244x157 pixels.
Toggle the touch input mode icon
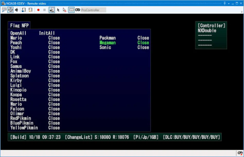(x=52, y=10)
